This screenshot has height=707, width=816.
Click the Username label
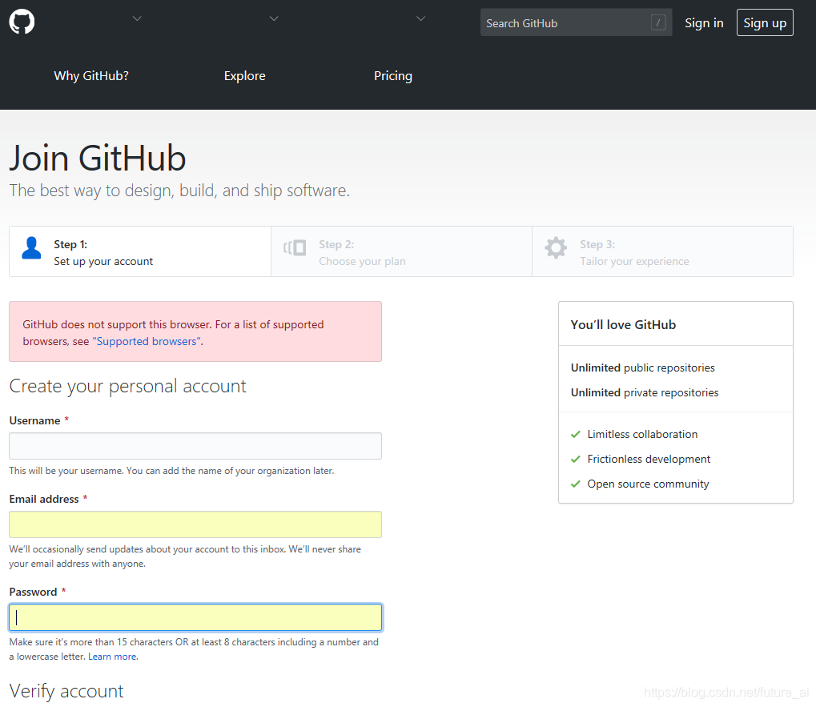pos(34,421)
